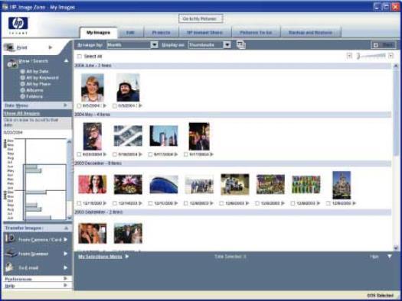Expand the Help menu arrow

coord(65,285)
